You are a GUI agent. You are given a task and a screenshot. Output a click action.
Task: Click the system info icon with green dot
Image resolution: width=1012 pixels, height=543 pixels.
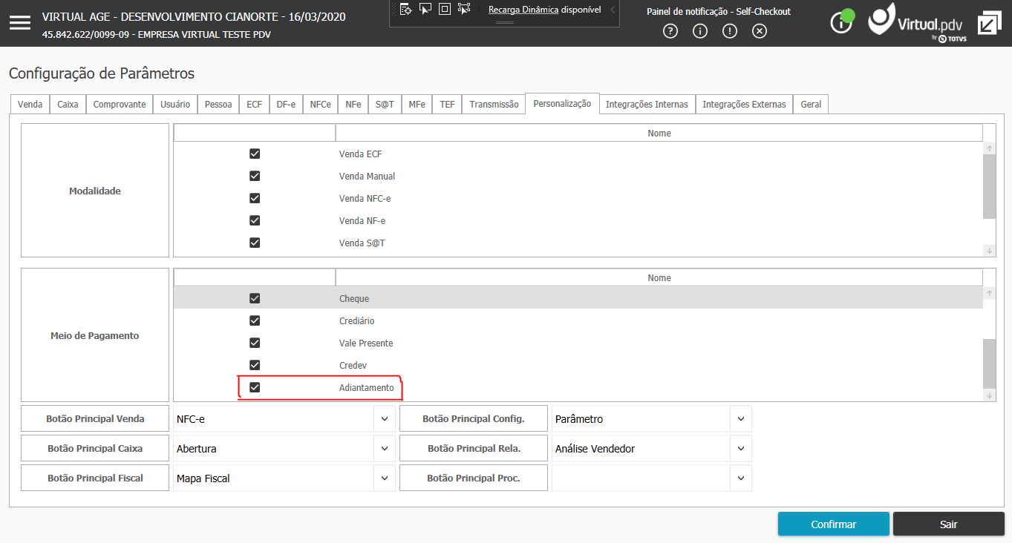(842, 22)
